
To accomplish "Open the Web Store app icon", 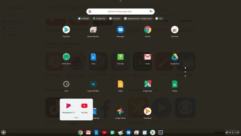I will point(175,30).
